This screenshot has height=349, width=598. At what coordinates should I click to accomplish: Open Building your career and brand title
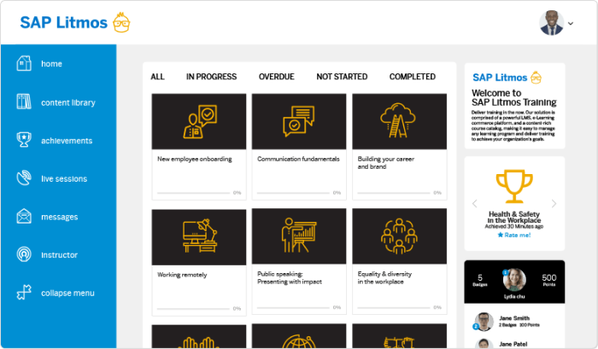point(386,163)
